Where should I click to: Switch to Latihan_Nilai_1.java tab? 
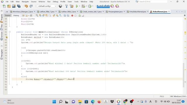pos(47,12)
